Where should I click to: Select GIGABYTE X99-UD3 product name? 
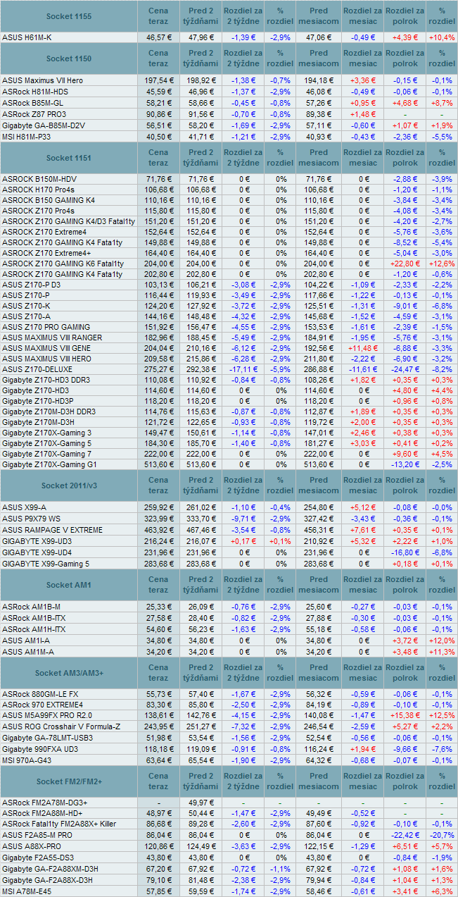pyautogui.click(x=37, y=540)
